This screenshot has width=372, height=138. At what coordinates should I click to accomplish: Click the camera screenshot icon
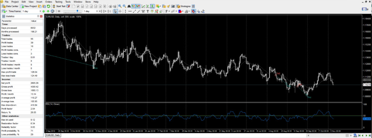173,6
